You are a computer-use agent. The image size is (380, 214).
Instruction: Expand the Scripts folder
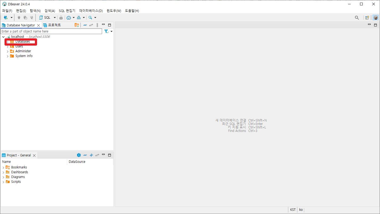click(x=3, y=182)
